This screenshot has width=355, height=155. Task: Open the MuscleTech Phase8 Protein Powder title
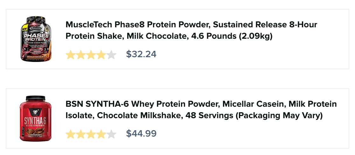click(x=191, y=30)
